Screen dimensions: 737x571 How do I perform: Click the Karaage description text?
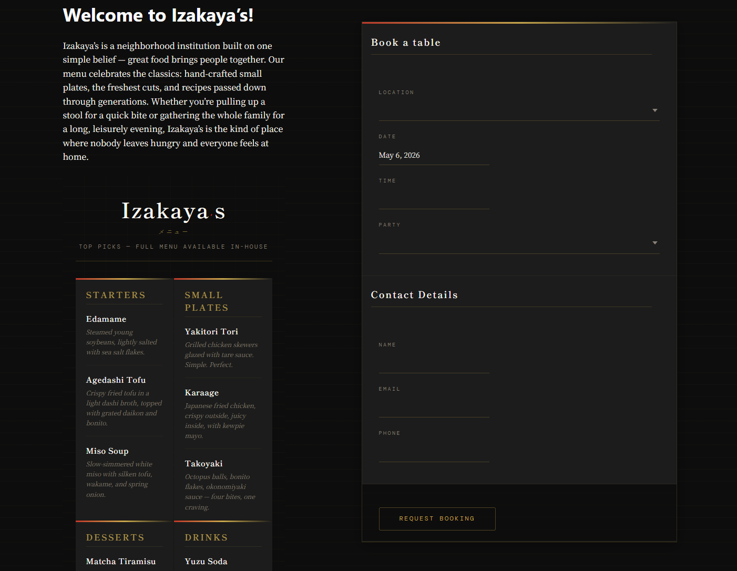tap(220, 421)
